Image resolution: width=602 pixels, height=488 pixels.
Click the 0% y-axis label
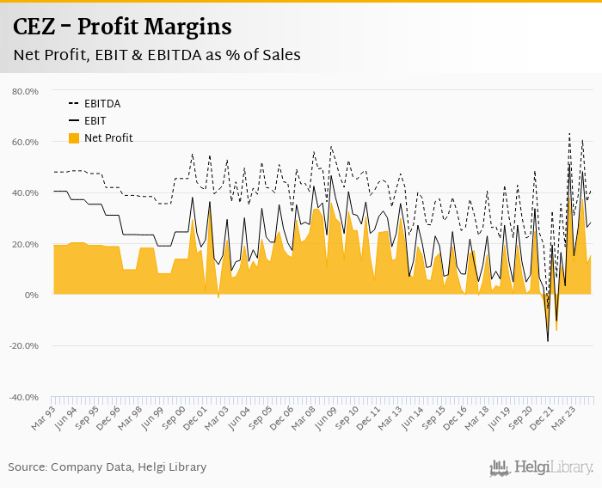(32, 296)
